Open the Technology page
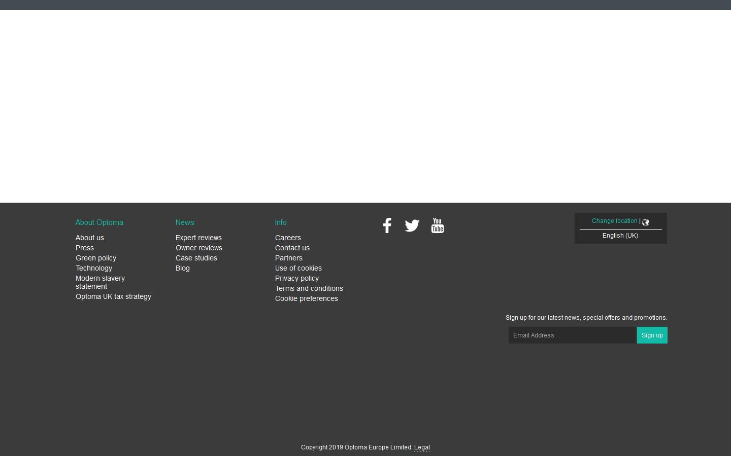Screen dimensions: 731x456 (94, 268)
